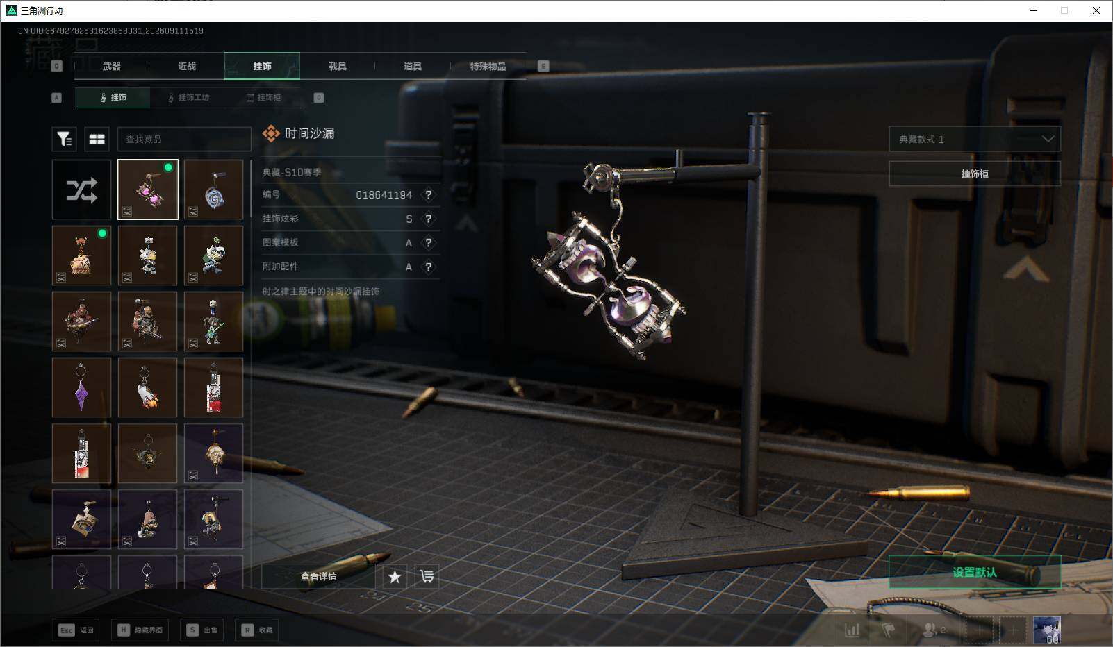1113x647 pixels.
Task: Expand the 典藏款式 1 dropdown
Action: [975, 139]
